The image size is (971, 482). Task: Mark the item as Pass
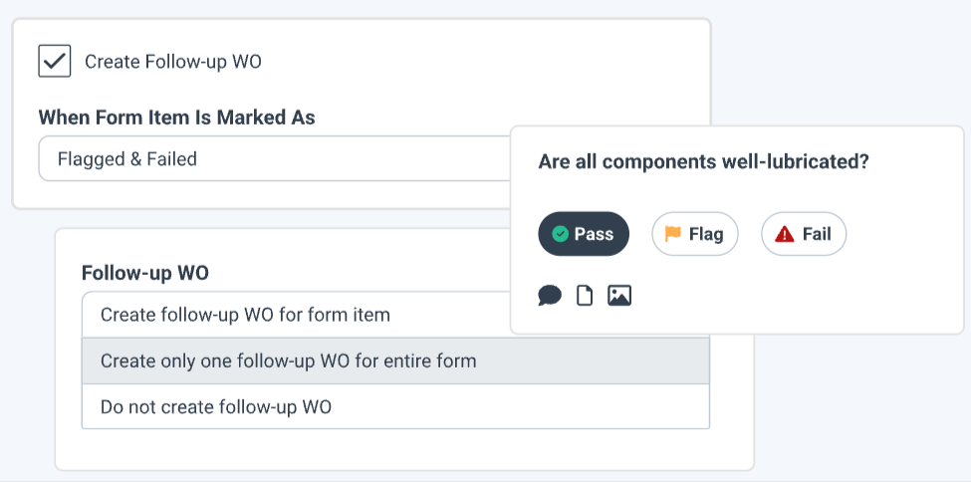click(x=584, y=235)
